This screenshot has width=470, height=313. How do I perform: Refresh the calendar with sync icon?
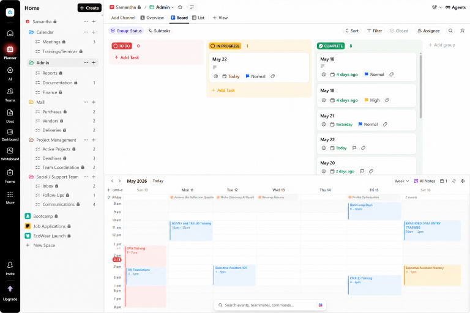(454, 181)
